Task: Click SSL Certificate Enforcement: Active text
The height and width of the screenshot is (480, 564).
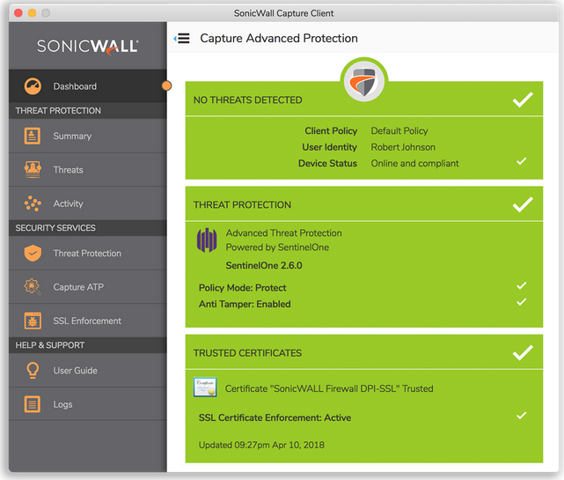Action: tap(275, 417)
